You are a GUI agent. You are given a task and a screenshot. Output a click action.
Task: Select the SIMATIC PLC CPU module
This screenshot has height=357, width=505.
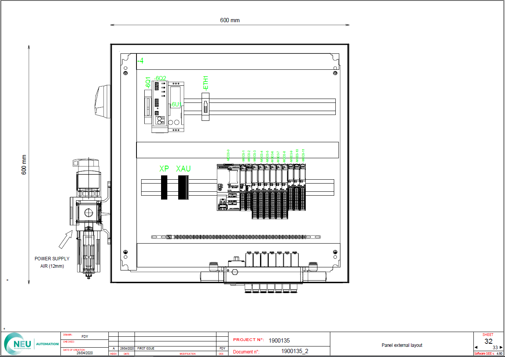[x=228, y=188]
